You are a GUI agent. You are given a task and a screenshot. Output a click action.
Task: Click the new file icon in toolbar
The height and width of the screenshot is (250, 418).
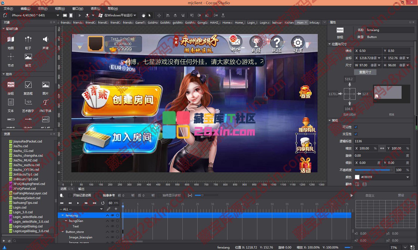click(x=5, y=15)
